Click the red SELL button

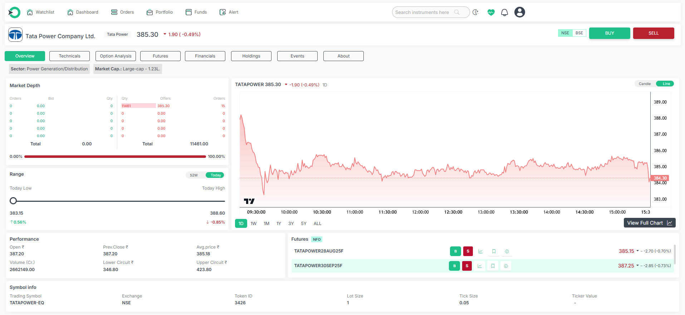(x=654, y=33)
